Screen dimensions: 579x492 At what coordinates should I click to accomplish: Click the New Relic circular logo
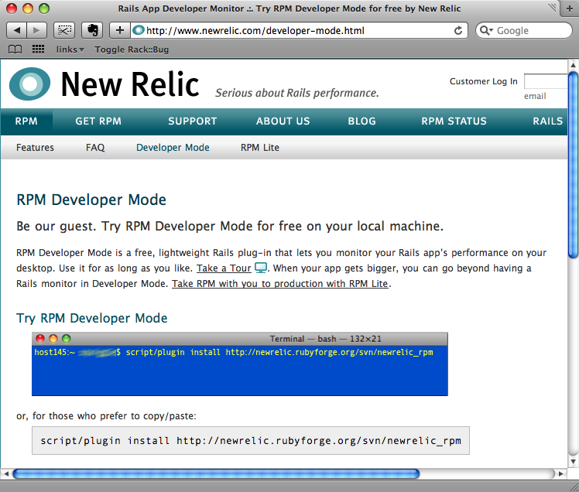coord(30,84)
